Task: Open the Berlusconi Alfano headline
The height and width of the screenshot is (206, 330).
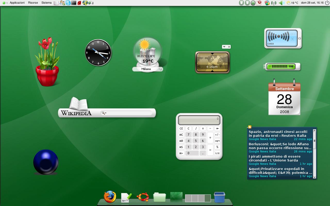Action: tap(280, 146)
